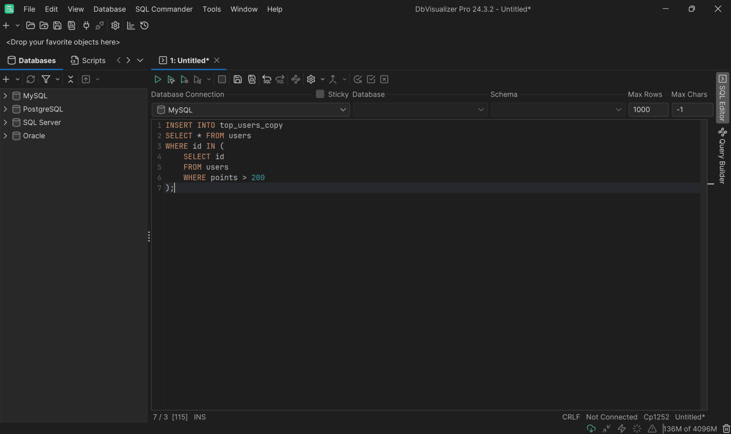Format the SQL code with the SQL arrow icon
Screen dimensions: 731x434
[x=267, y=79]
